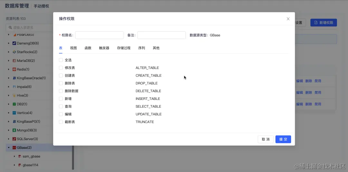The height and width of the screenshot is (172, 348).
Task: Click the 取消 button
Action: tap(266, 139)
